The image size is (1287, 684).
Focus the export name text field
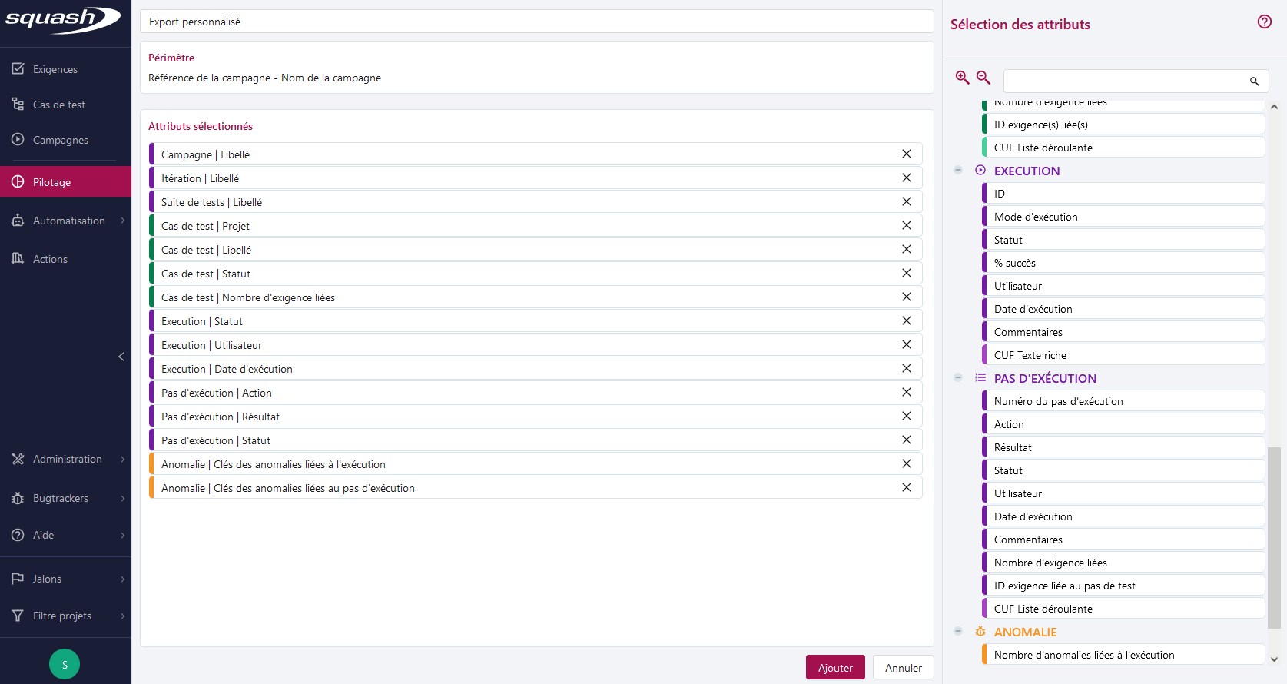pyautogui.click(x=536, y=22)
